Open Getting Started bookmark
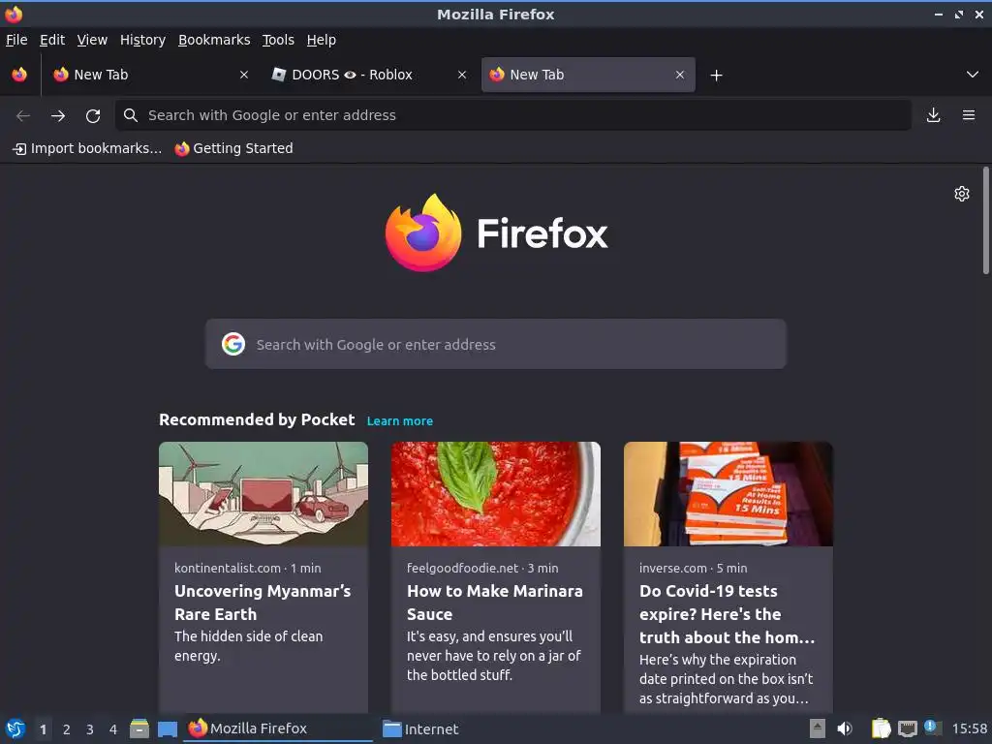This screenshot has height=744, width=992. pos(234,148)
